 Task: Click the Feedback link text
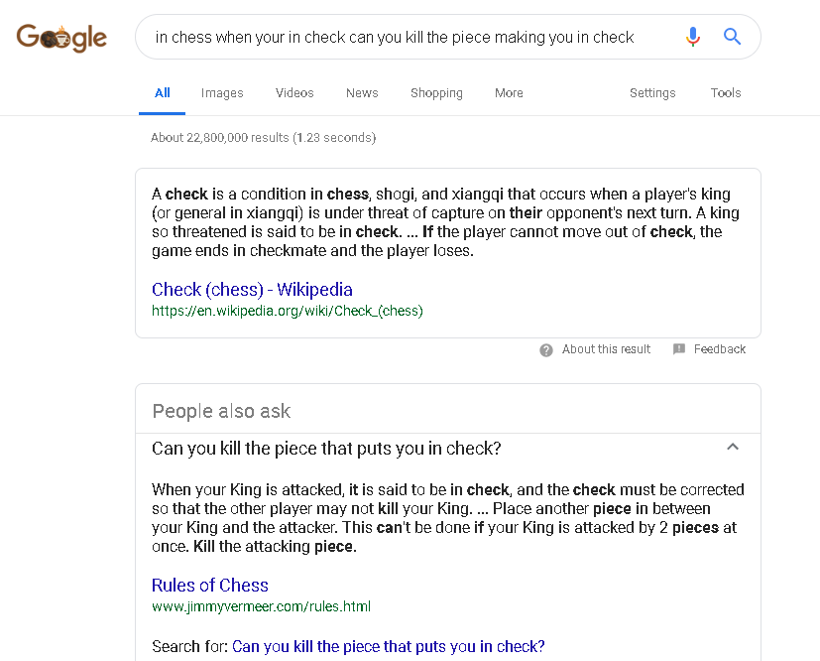[x=720, y=349]
